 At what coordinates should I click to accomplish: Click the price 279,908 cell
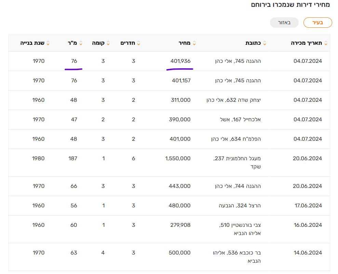[x=179, y=225]
